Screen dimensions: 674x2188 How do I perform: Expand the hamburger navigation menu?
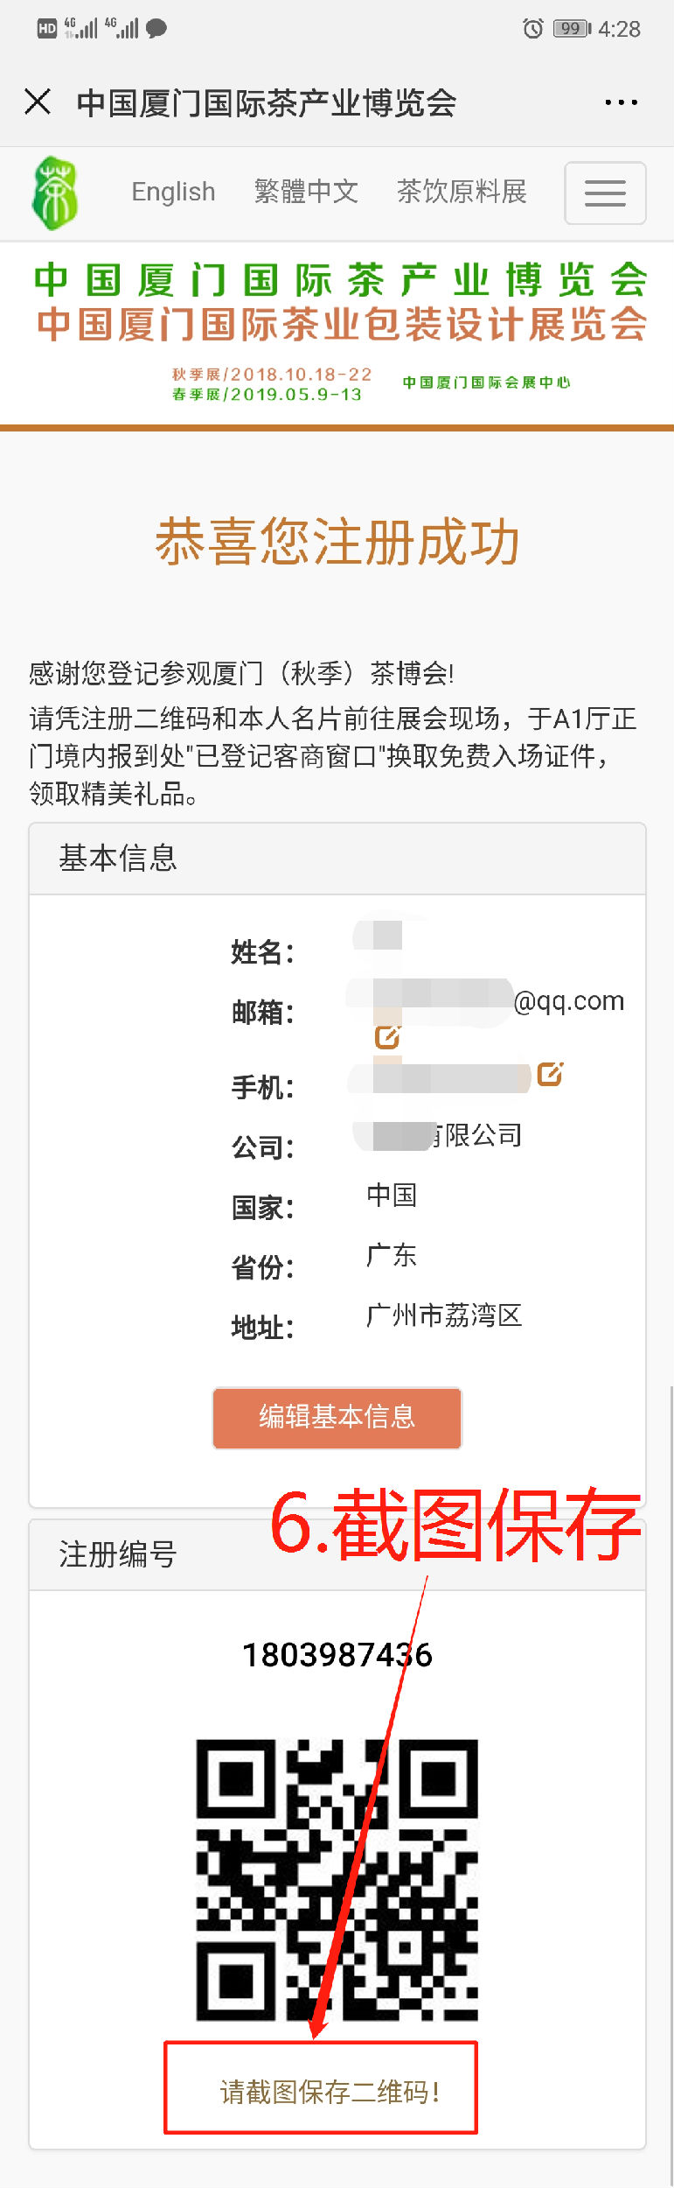tap(605, 193)
